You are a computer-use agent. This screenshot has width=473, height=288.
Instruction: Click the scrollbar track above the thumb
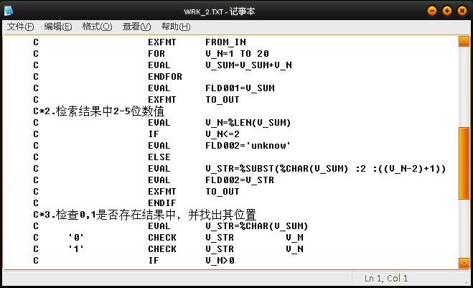pyautogui.click(x=464, y=87)
